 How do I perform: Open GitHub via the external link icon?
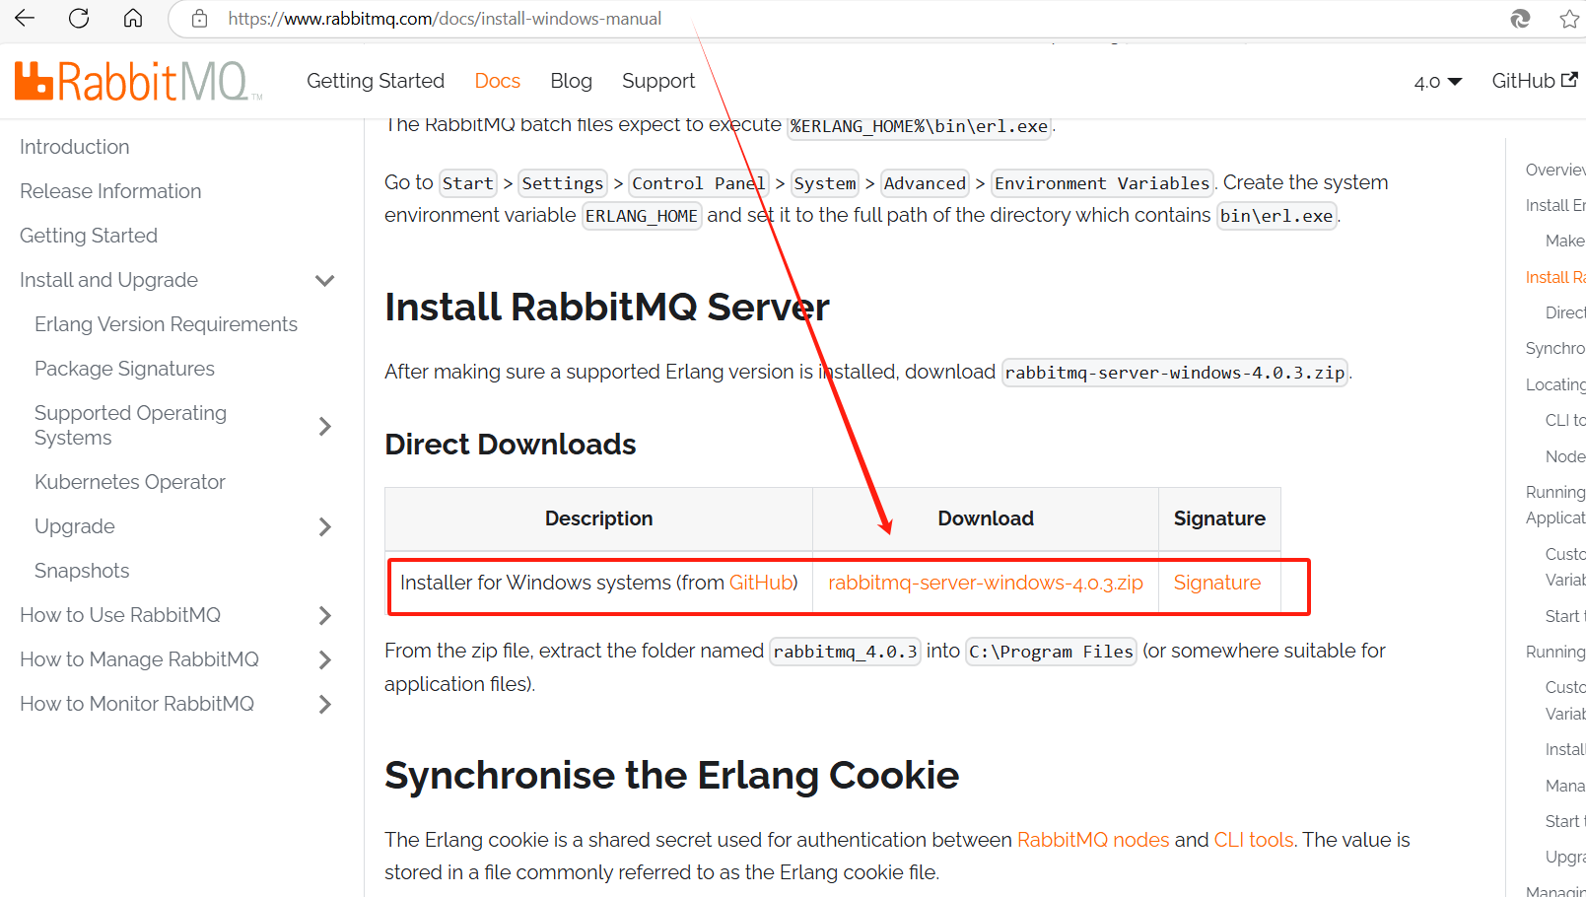(1570, 80)
